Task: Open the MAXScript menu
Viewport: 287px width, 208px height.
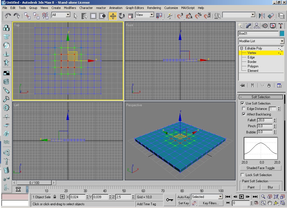Action: coord(188,8)
